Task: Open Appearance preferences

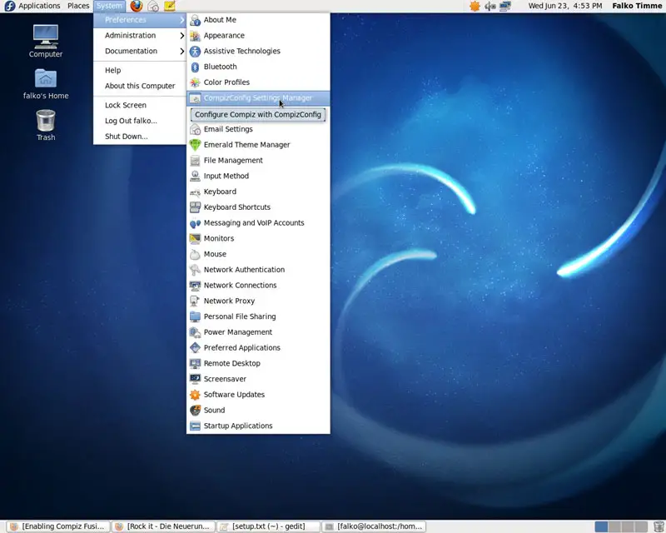Action: [258, 35]
